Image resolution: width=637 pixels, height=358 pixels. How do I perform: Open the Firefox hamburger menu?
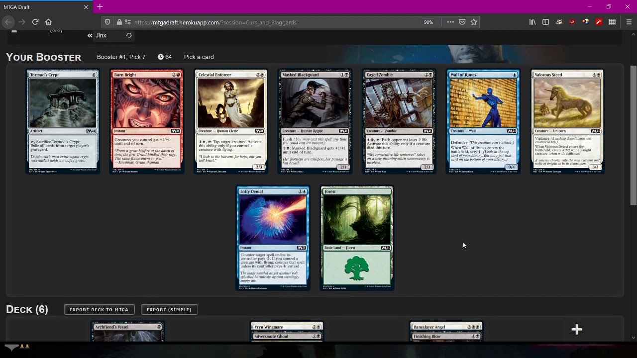pyautogui.click(x=629, y=22)
